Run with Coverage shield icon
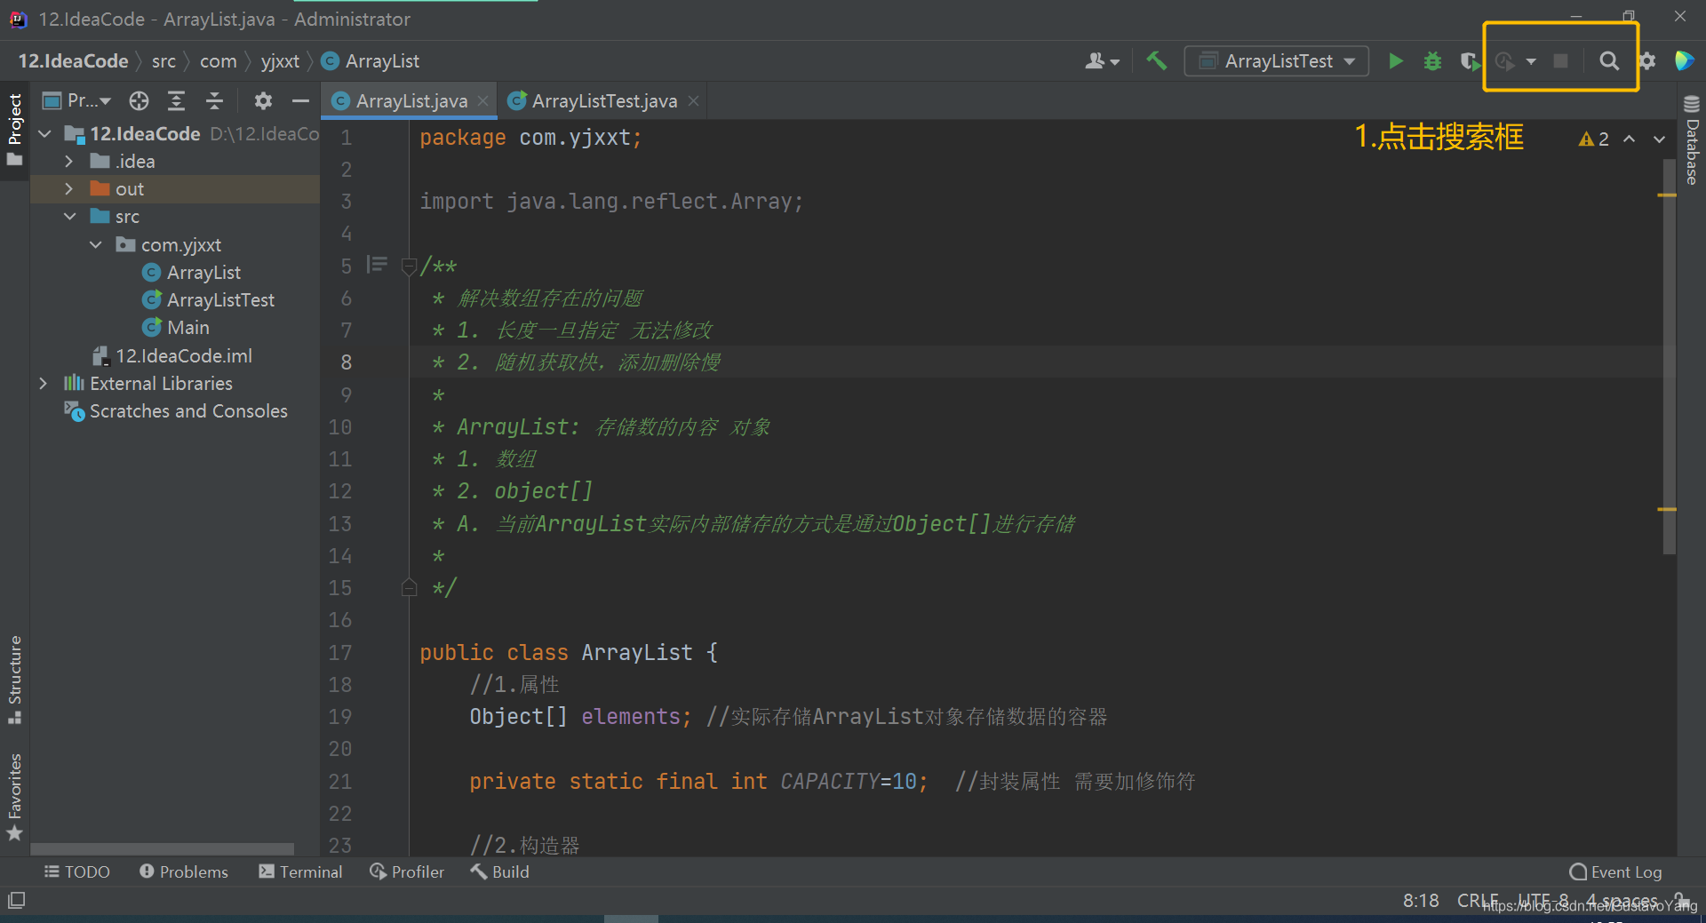 1470,60
